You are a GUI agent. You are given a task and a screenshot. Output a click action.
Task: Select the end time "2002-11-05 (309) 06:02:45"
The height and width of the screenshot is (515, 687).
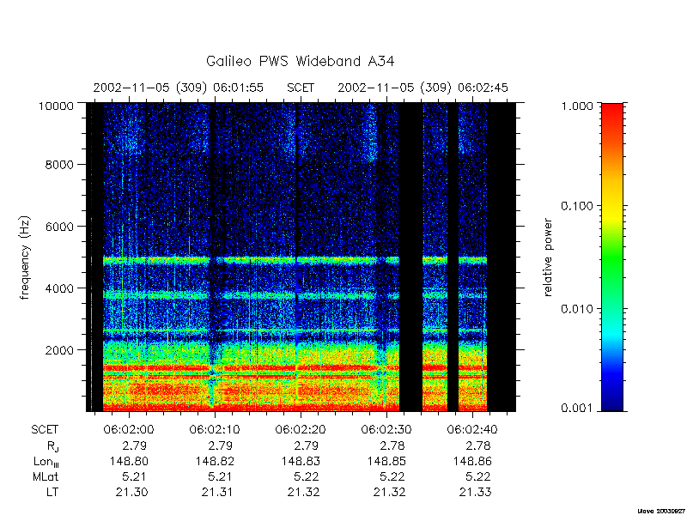coord(423,88)
